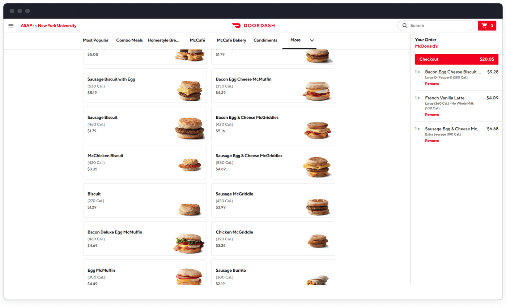This screenshot has width=506, height=307.
Task: Remove Sausage Egg & Cheese McGriddles from order
Action: 432,141
